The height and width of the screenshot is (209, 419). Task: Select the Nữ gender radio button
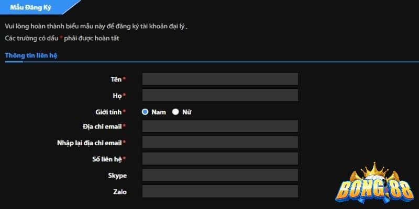(175, 112)
